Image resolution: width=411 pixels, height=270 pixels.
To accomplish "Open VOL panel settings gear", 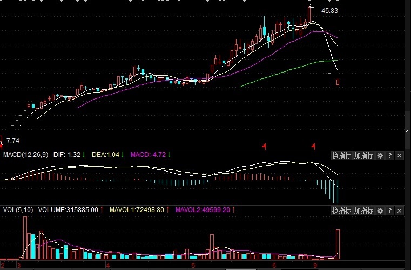I will point(380,210).
